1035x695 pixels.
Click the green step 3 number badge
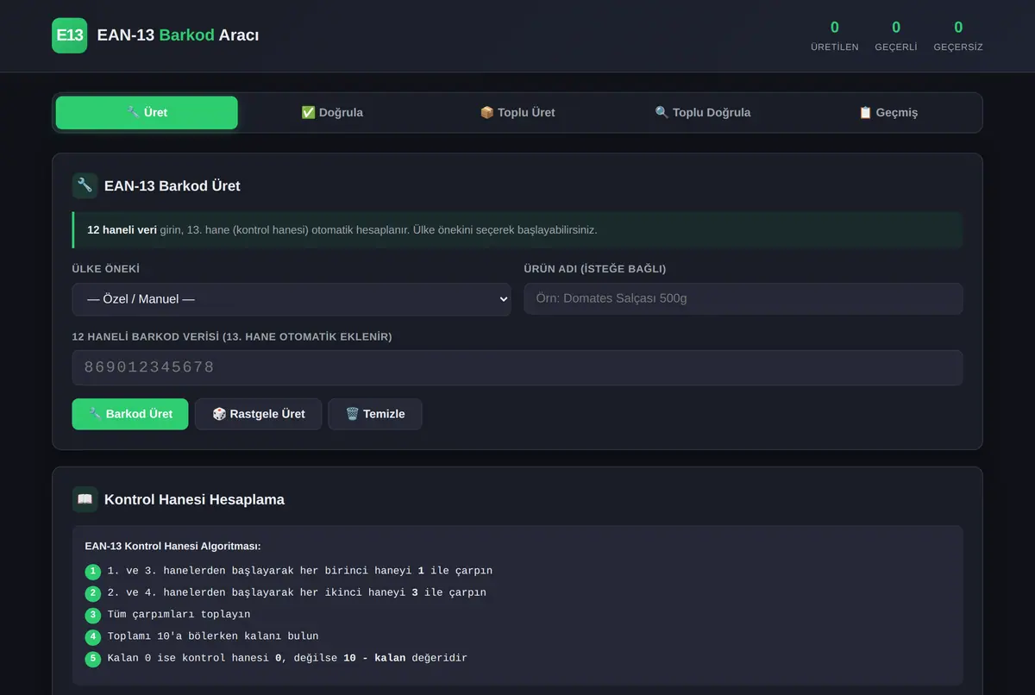pyautogui.click(x=93, y=615)
